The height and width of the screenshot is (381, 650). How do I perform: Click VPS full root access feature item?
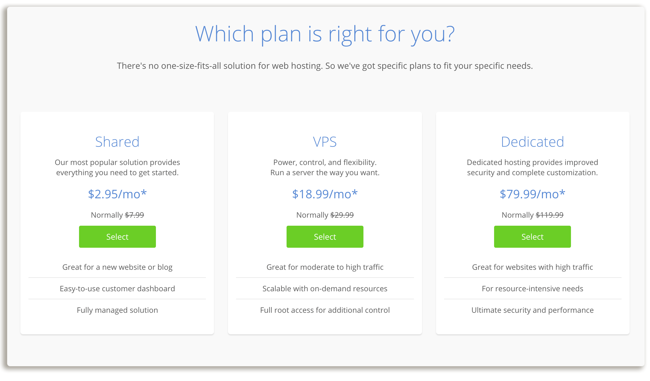click(x=325, y=310)
